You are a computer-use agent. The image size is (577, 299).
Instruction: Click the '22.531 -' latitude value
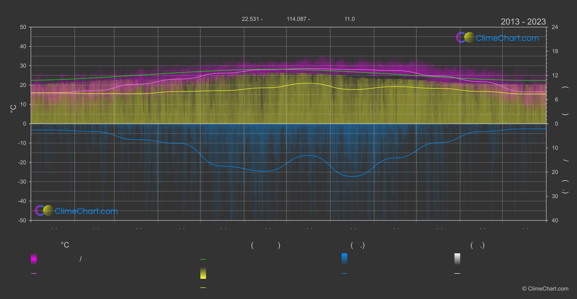click(252, 19)
